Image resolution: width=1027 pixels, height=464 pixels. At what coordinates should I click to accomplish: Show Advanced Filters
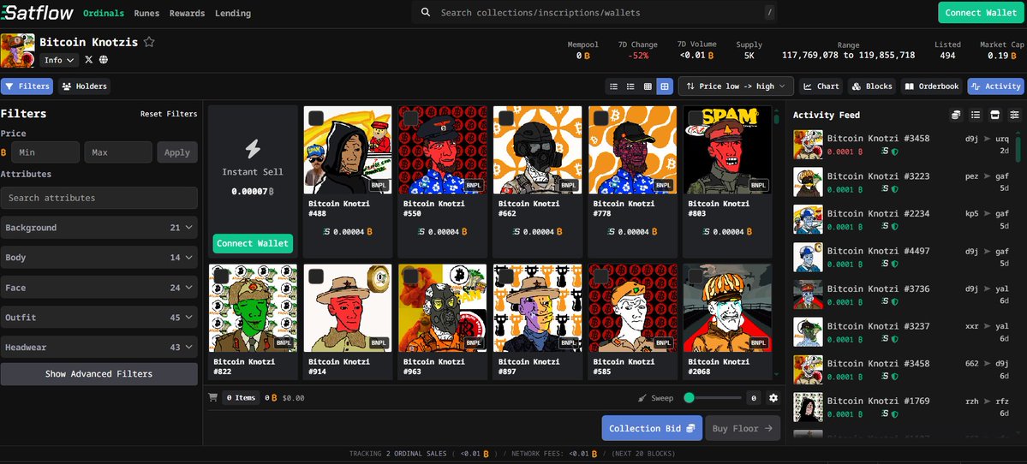click(x=99, y=374)
